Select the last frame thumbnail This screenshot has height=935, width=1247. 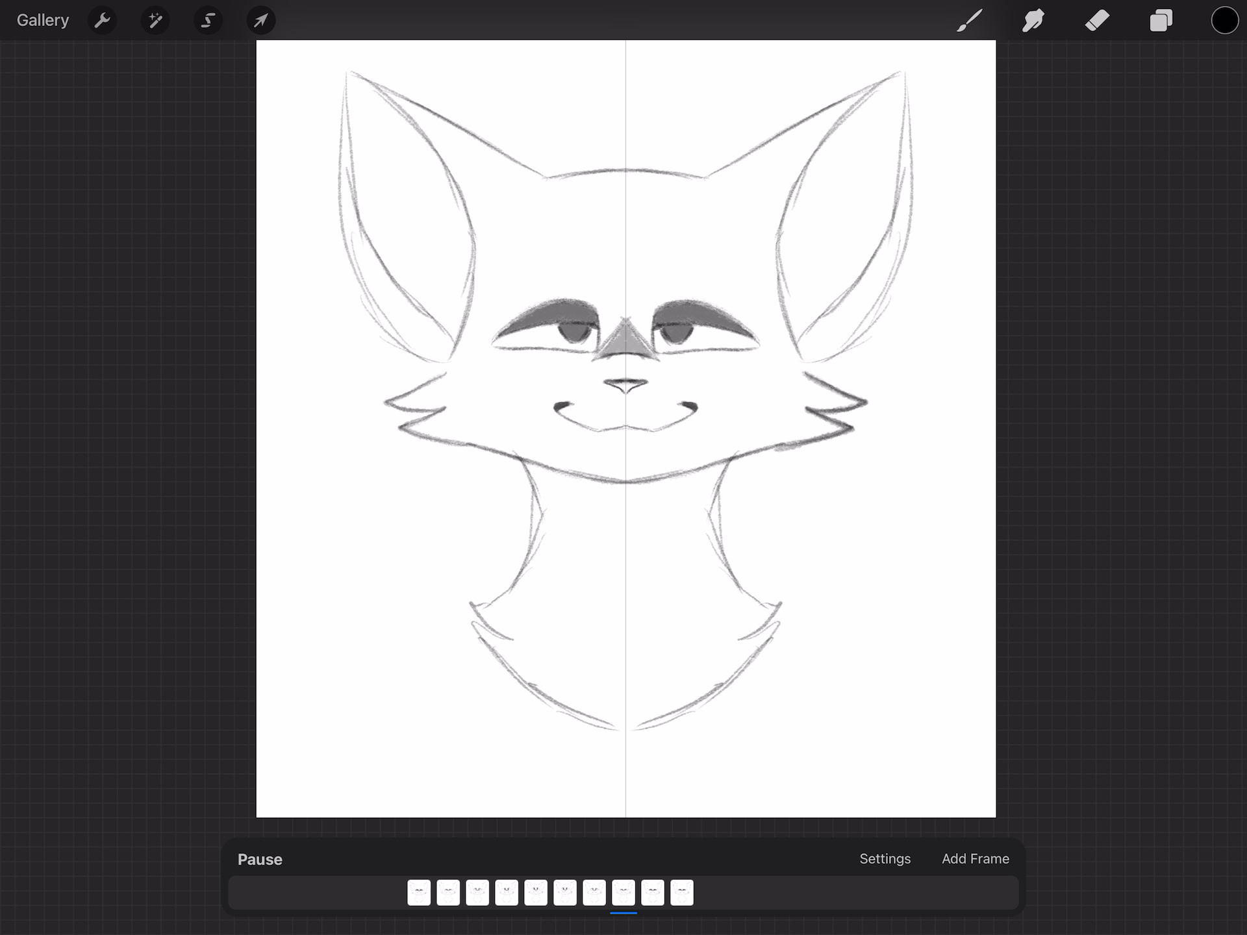[x=682, y=893]
